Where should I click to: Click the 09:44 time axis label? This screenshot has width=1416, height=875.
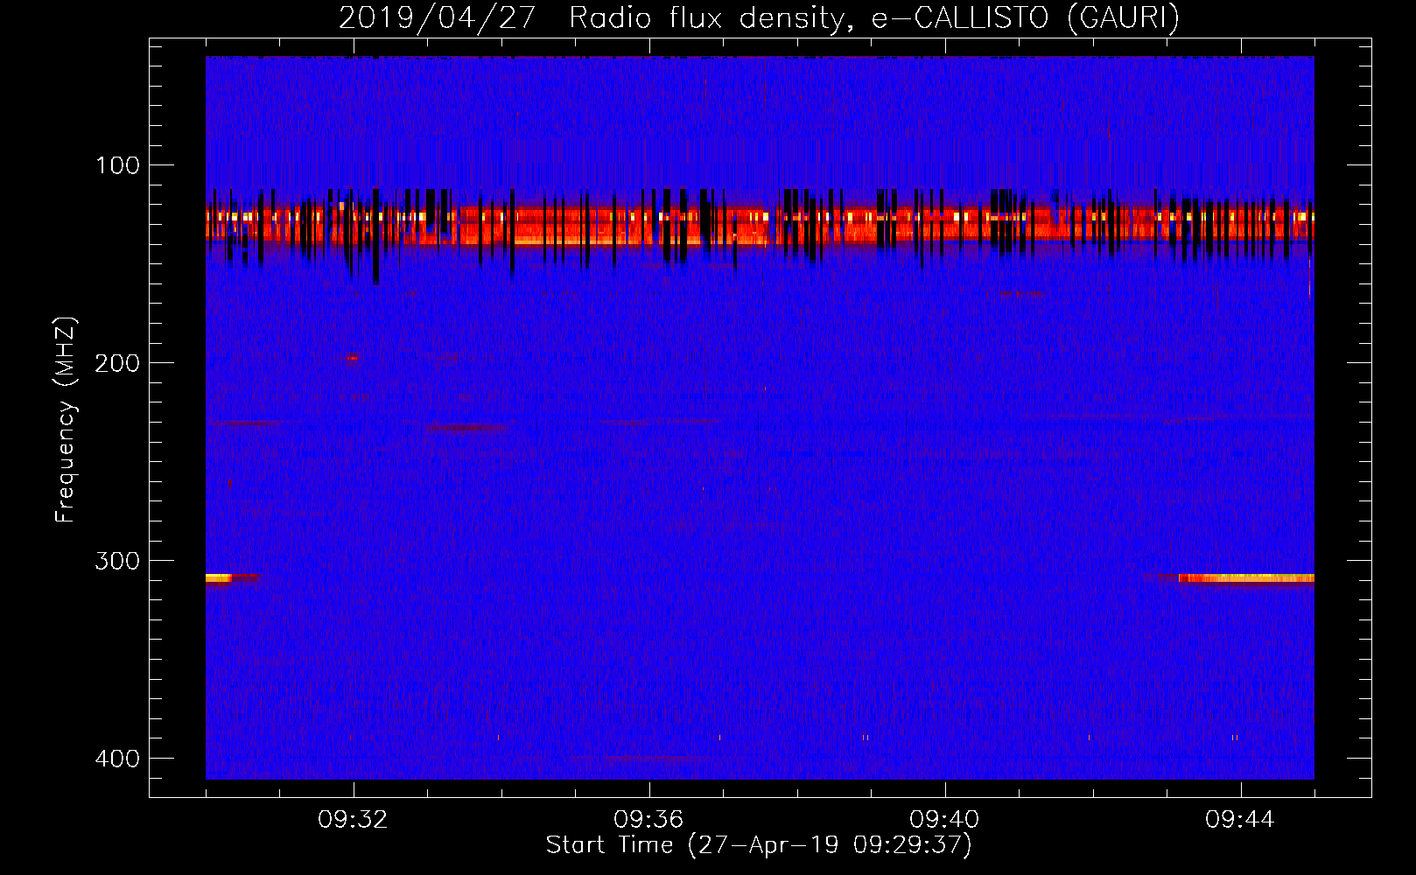1240,820
